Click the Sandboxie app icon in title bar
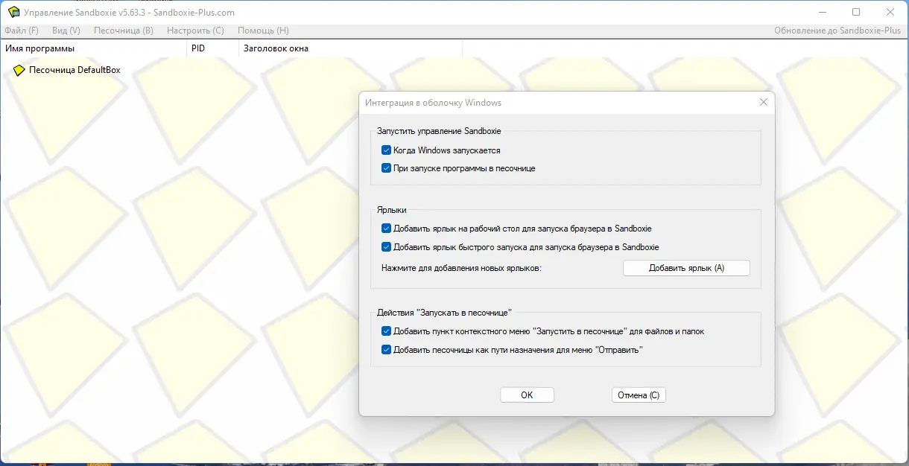909x466 pixels. click(13, 12)
